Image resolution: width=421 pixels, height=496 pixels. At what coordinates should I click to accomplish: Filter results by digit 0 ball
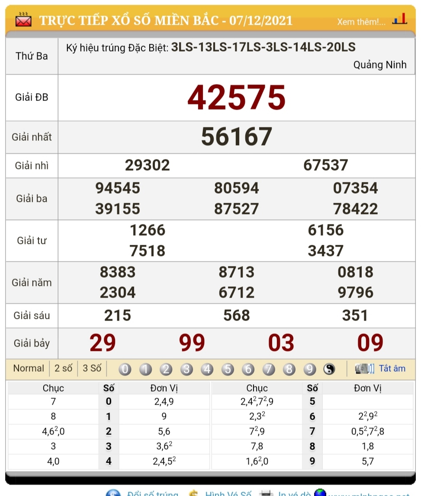click(125, 369)
